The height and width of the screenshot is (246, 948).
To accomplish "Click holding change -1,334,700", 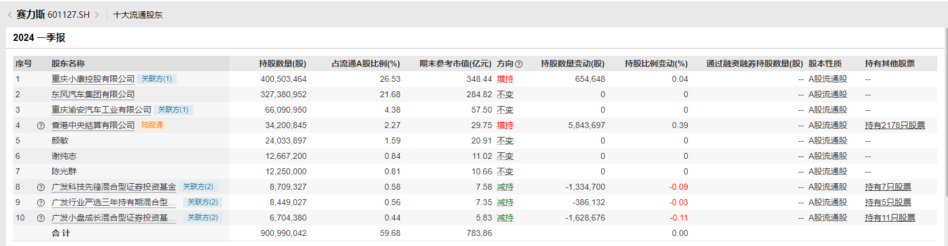I will (585, 187).
